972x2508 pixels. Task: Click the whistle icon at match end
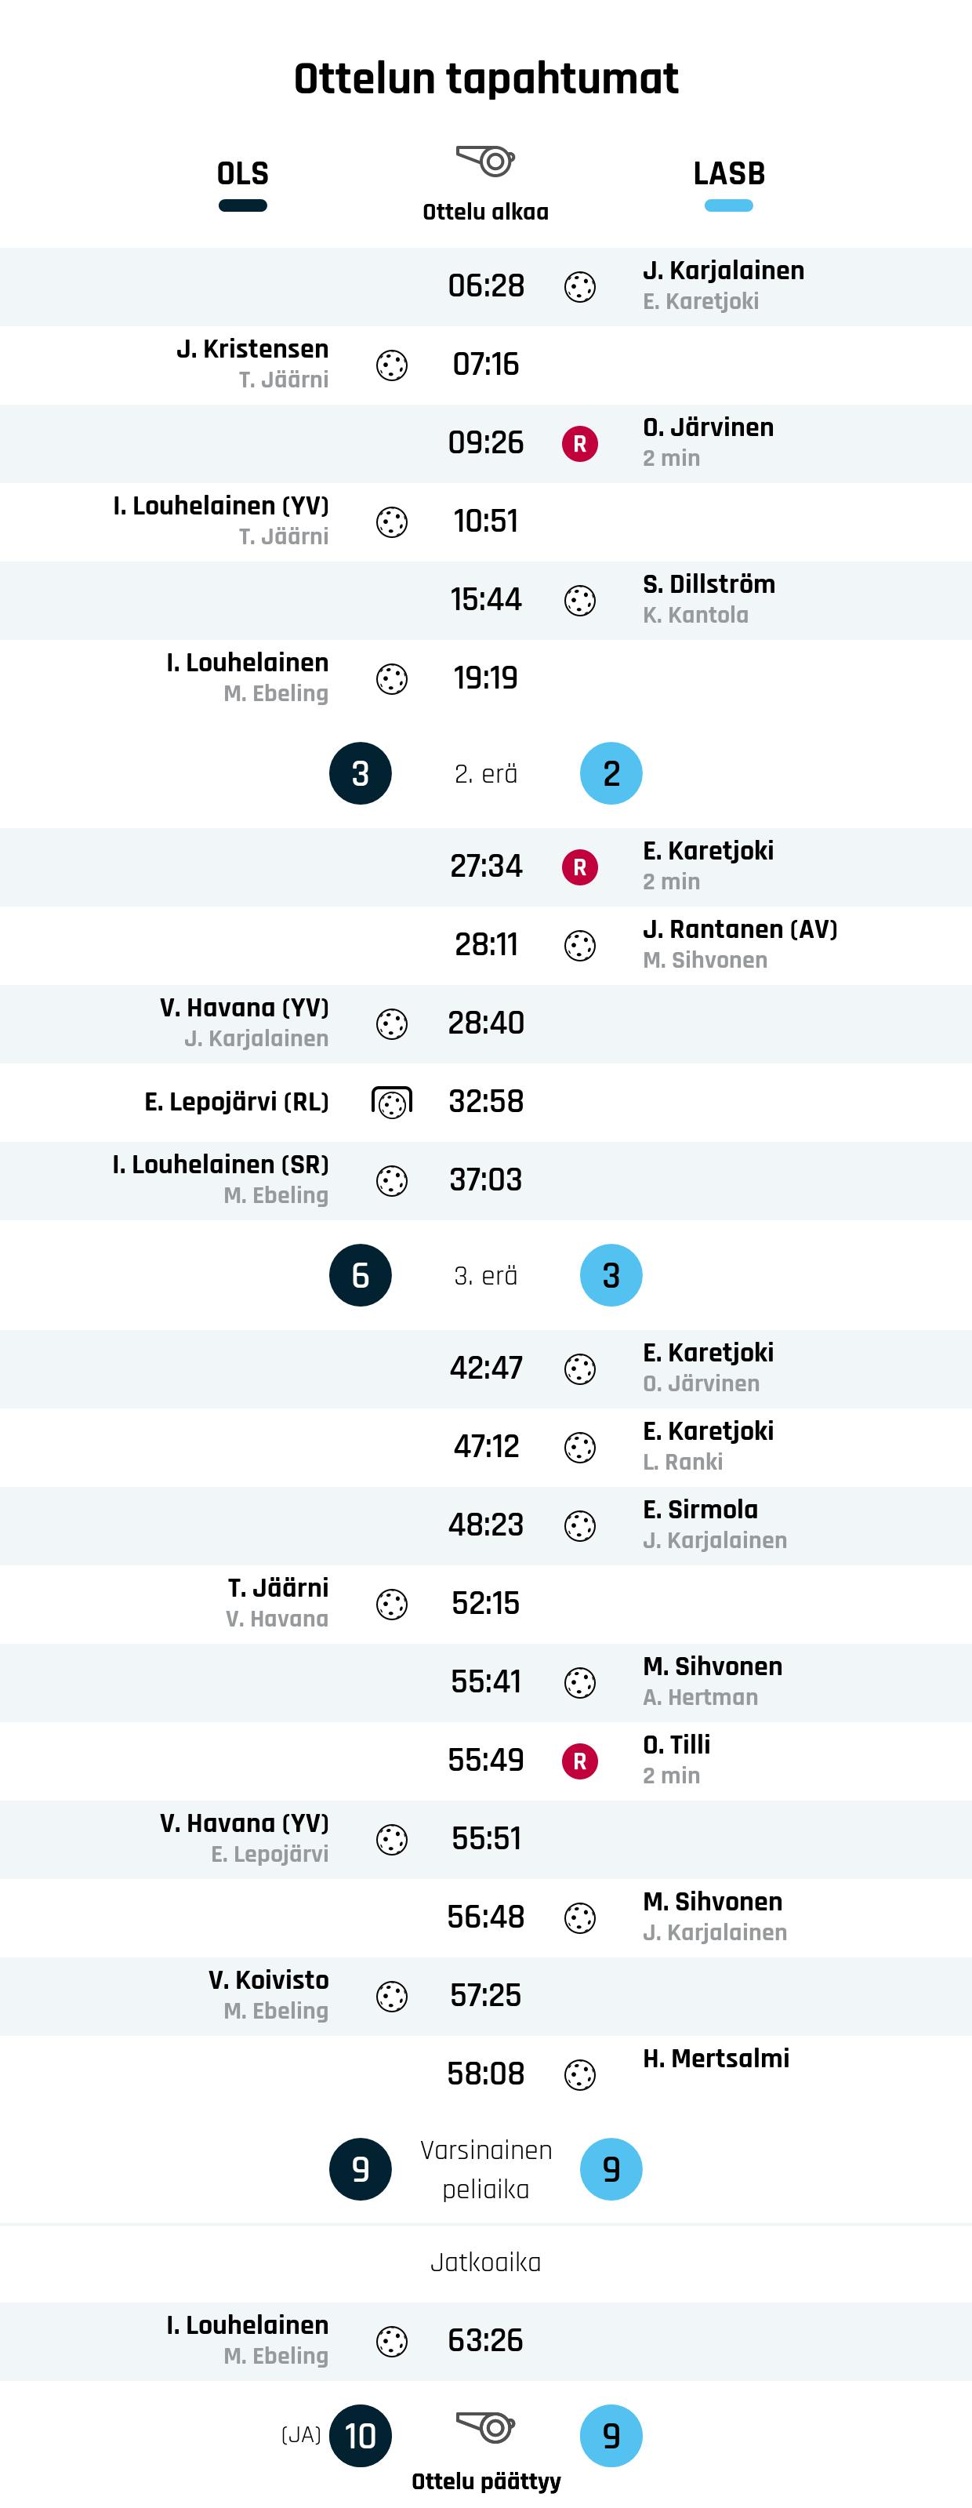[485, 2426]
